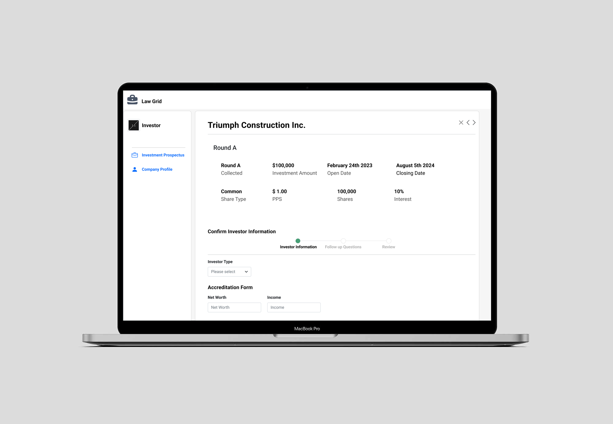
Task: Open the Investment Prospectus link
Action: [163, 155]
